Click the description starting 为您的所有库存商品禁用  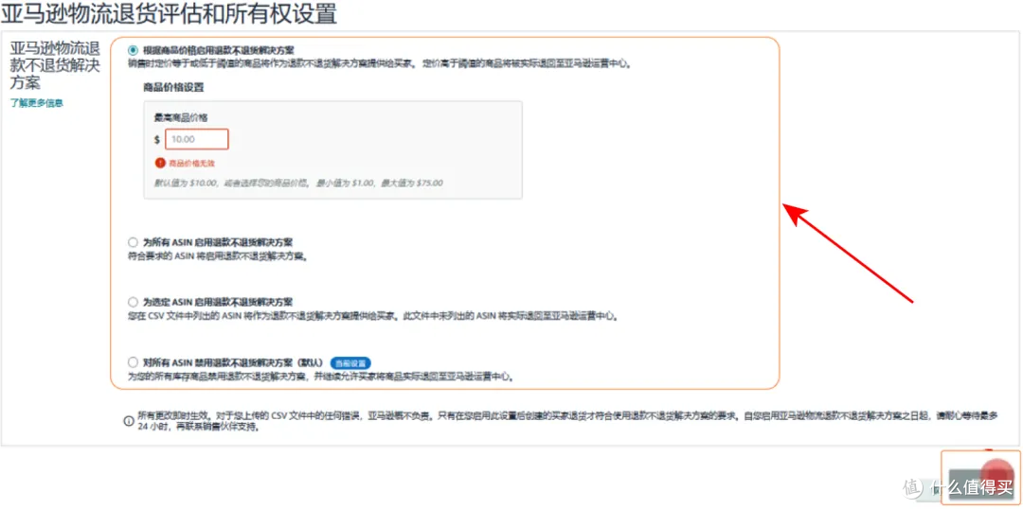(x=322, y=376)
